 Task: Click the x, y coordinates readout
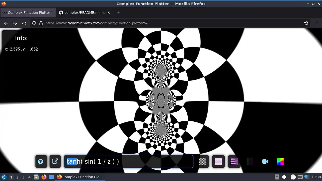coord(21,49)
